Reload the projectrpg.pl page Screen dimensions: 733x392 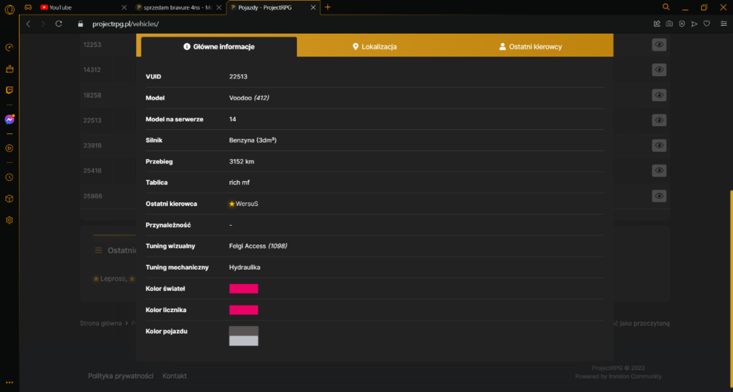pos(59,24)
